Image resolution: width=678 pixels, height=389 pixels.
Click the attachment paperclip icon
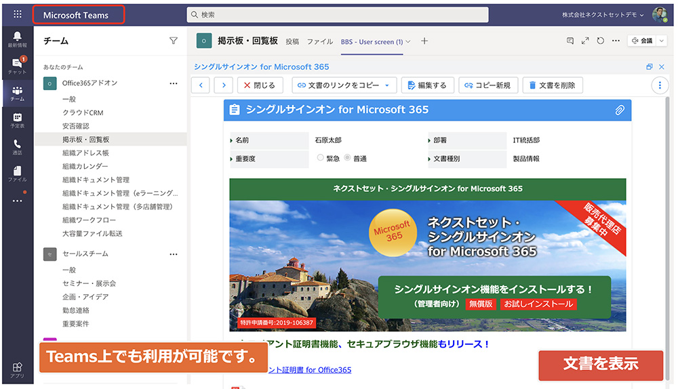[620, 110]
